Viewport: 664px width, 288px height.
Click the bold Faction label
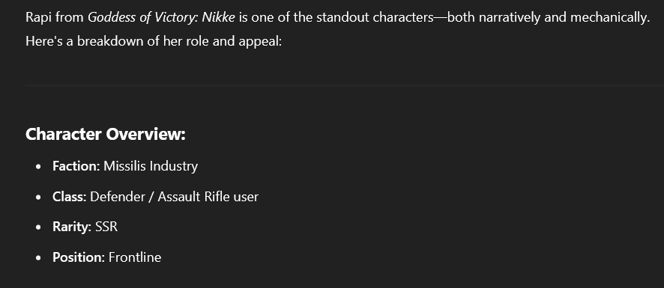pos(76,166)
